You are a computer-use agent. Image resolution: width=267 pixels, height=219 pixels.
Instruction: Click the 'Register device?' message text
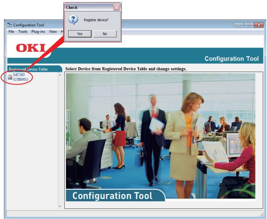point(96,20)
